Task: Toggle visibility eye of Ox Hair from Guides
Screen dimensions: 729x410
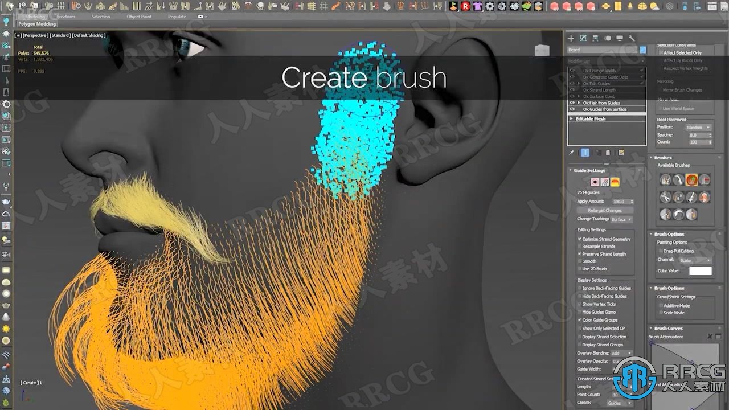Action: pyautogui.click(x=572, y=103)
